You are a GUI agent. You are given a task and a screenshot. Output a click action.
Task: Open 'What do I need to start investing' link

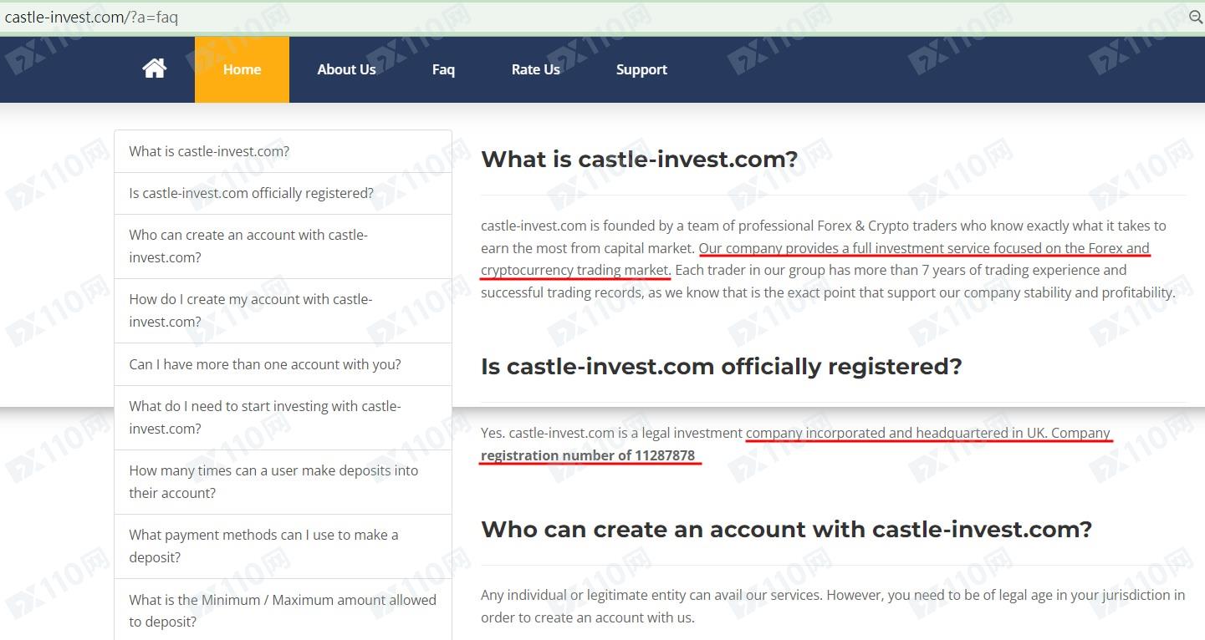[265, 417]
